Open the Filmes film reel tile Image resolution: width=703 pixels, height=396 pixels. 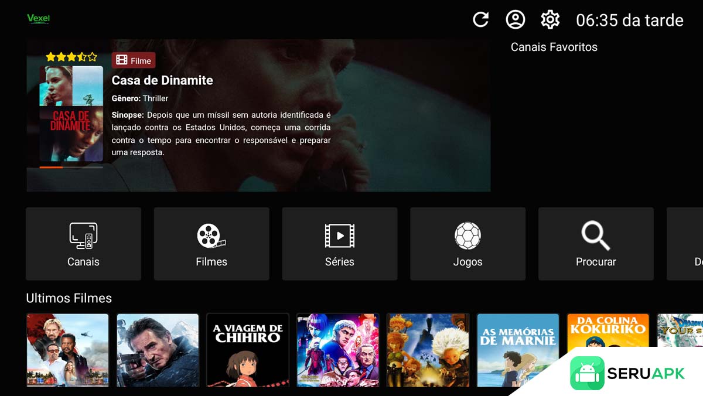pos(211,244)
